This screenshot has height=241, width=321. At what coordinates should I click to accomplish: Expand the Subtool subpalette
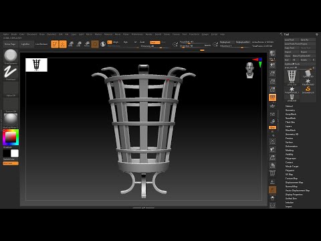pos(289,106)
